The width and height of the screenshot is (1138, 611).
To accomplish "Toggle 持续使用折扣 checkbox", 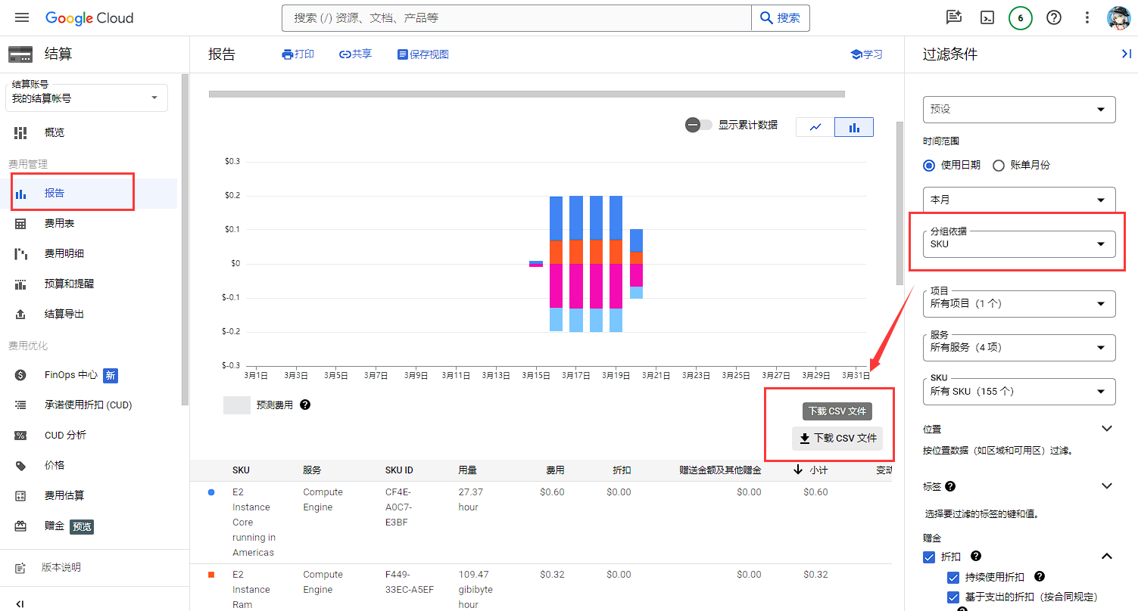I will coord(953,577).
